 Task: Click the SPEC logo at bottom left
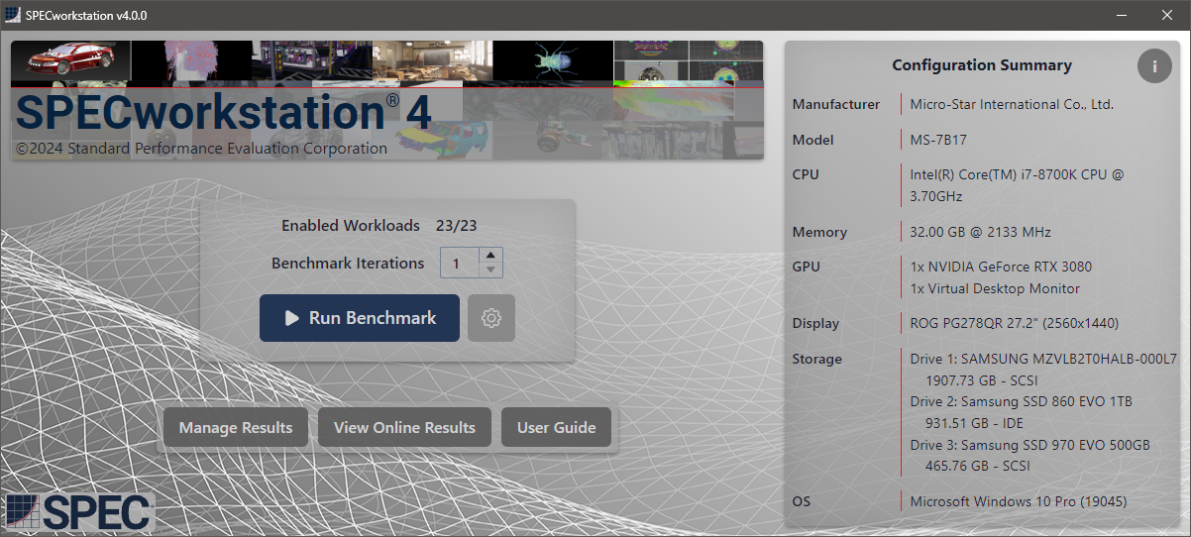point(79,511)
